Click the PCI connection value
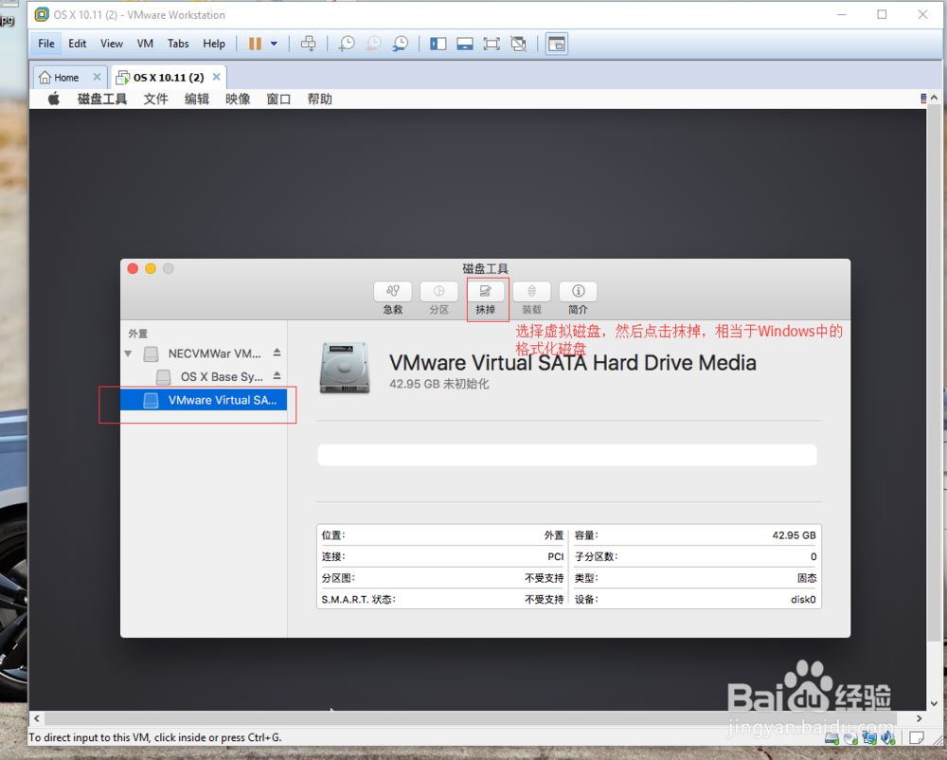947x760 pixels. [x=556, y=557]
